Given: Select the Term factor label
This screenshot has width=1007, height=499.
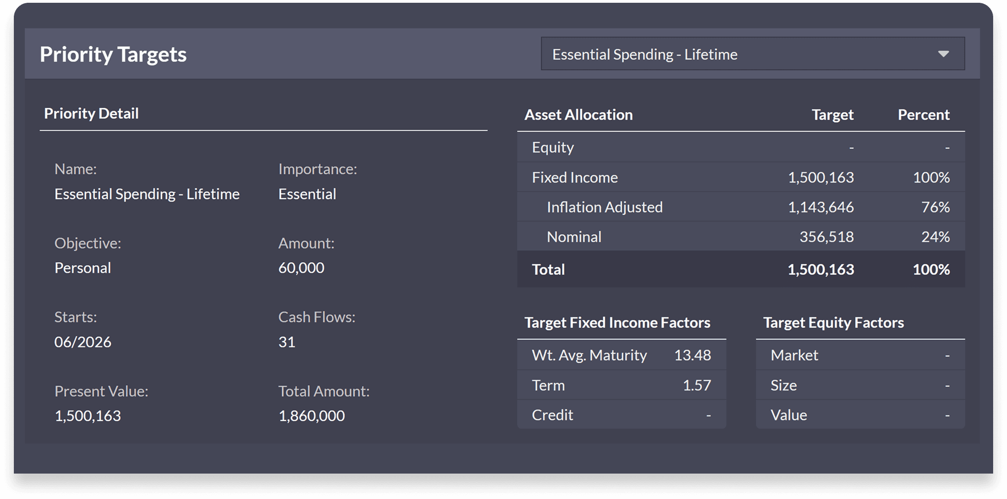Looking at the screenshot, I should [x=548, y=385].
